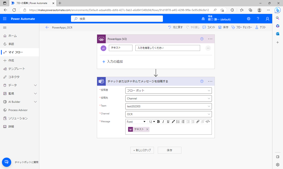Click the テキスト input name field
This screenshot has height=169, width=283.
(120, 48)
